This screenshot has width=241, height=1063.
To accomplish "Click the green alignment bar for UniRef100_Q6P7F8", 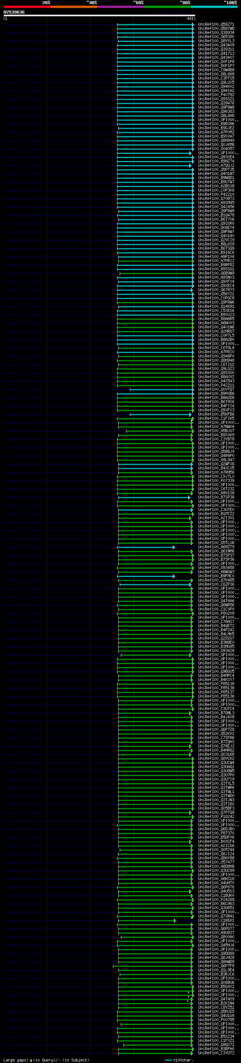I will tap(153, 966).
